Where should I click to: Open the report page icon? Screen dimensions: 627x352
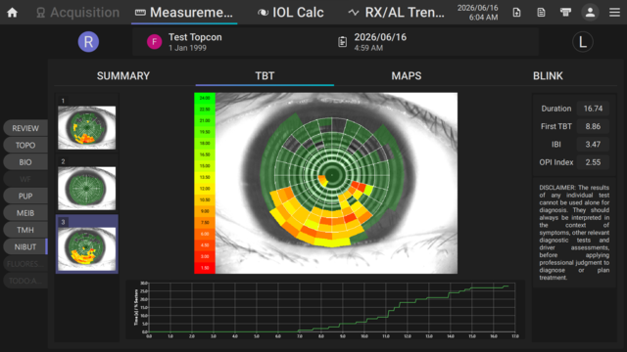[x=541, y=13]
